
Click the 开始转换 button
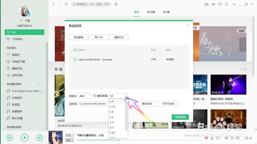[x=180, y=117]
